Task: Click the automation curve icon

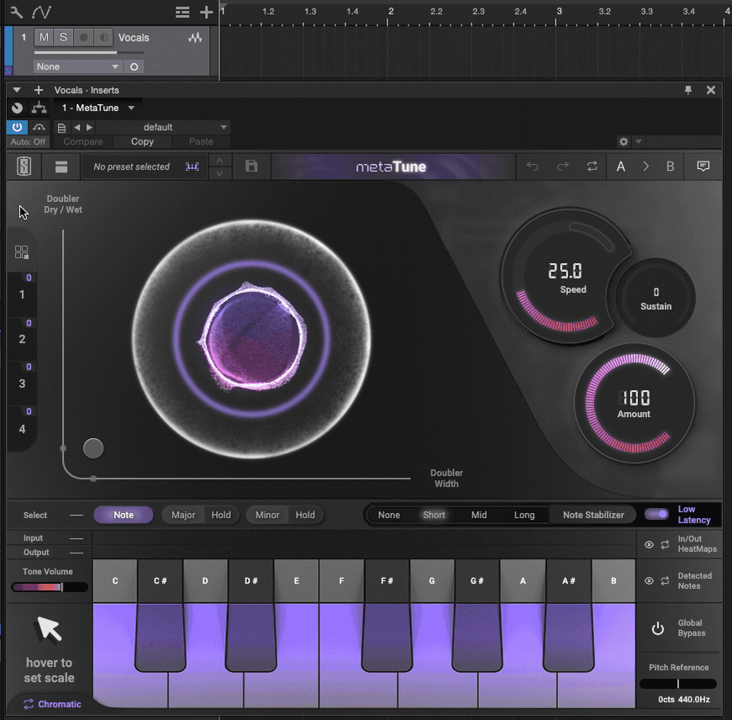Action: (41, 12)
